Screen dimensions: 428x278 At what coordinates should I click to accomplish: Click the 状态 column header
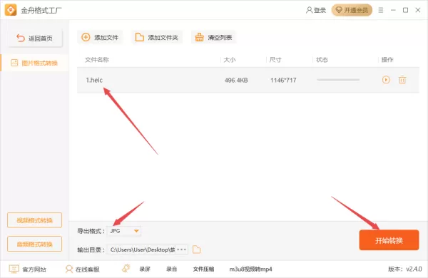pos(322,59)
